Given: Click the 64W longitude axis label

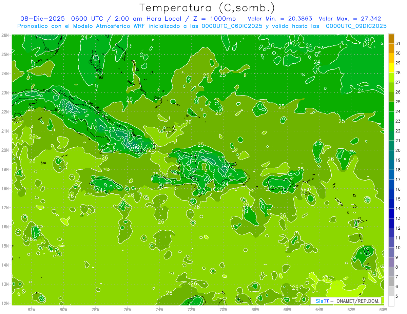Looking at the screenshot, I should pos(319,309).
